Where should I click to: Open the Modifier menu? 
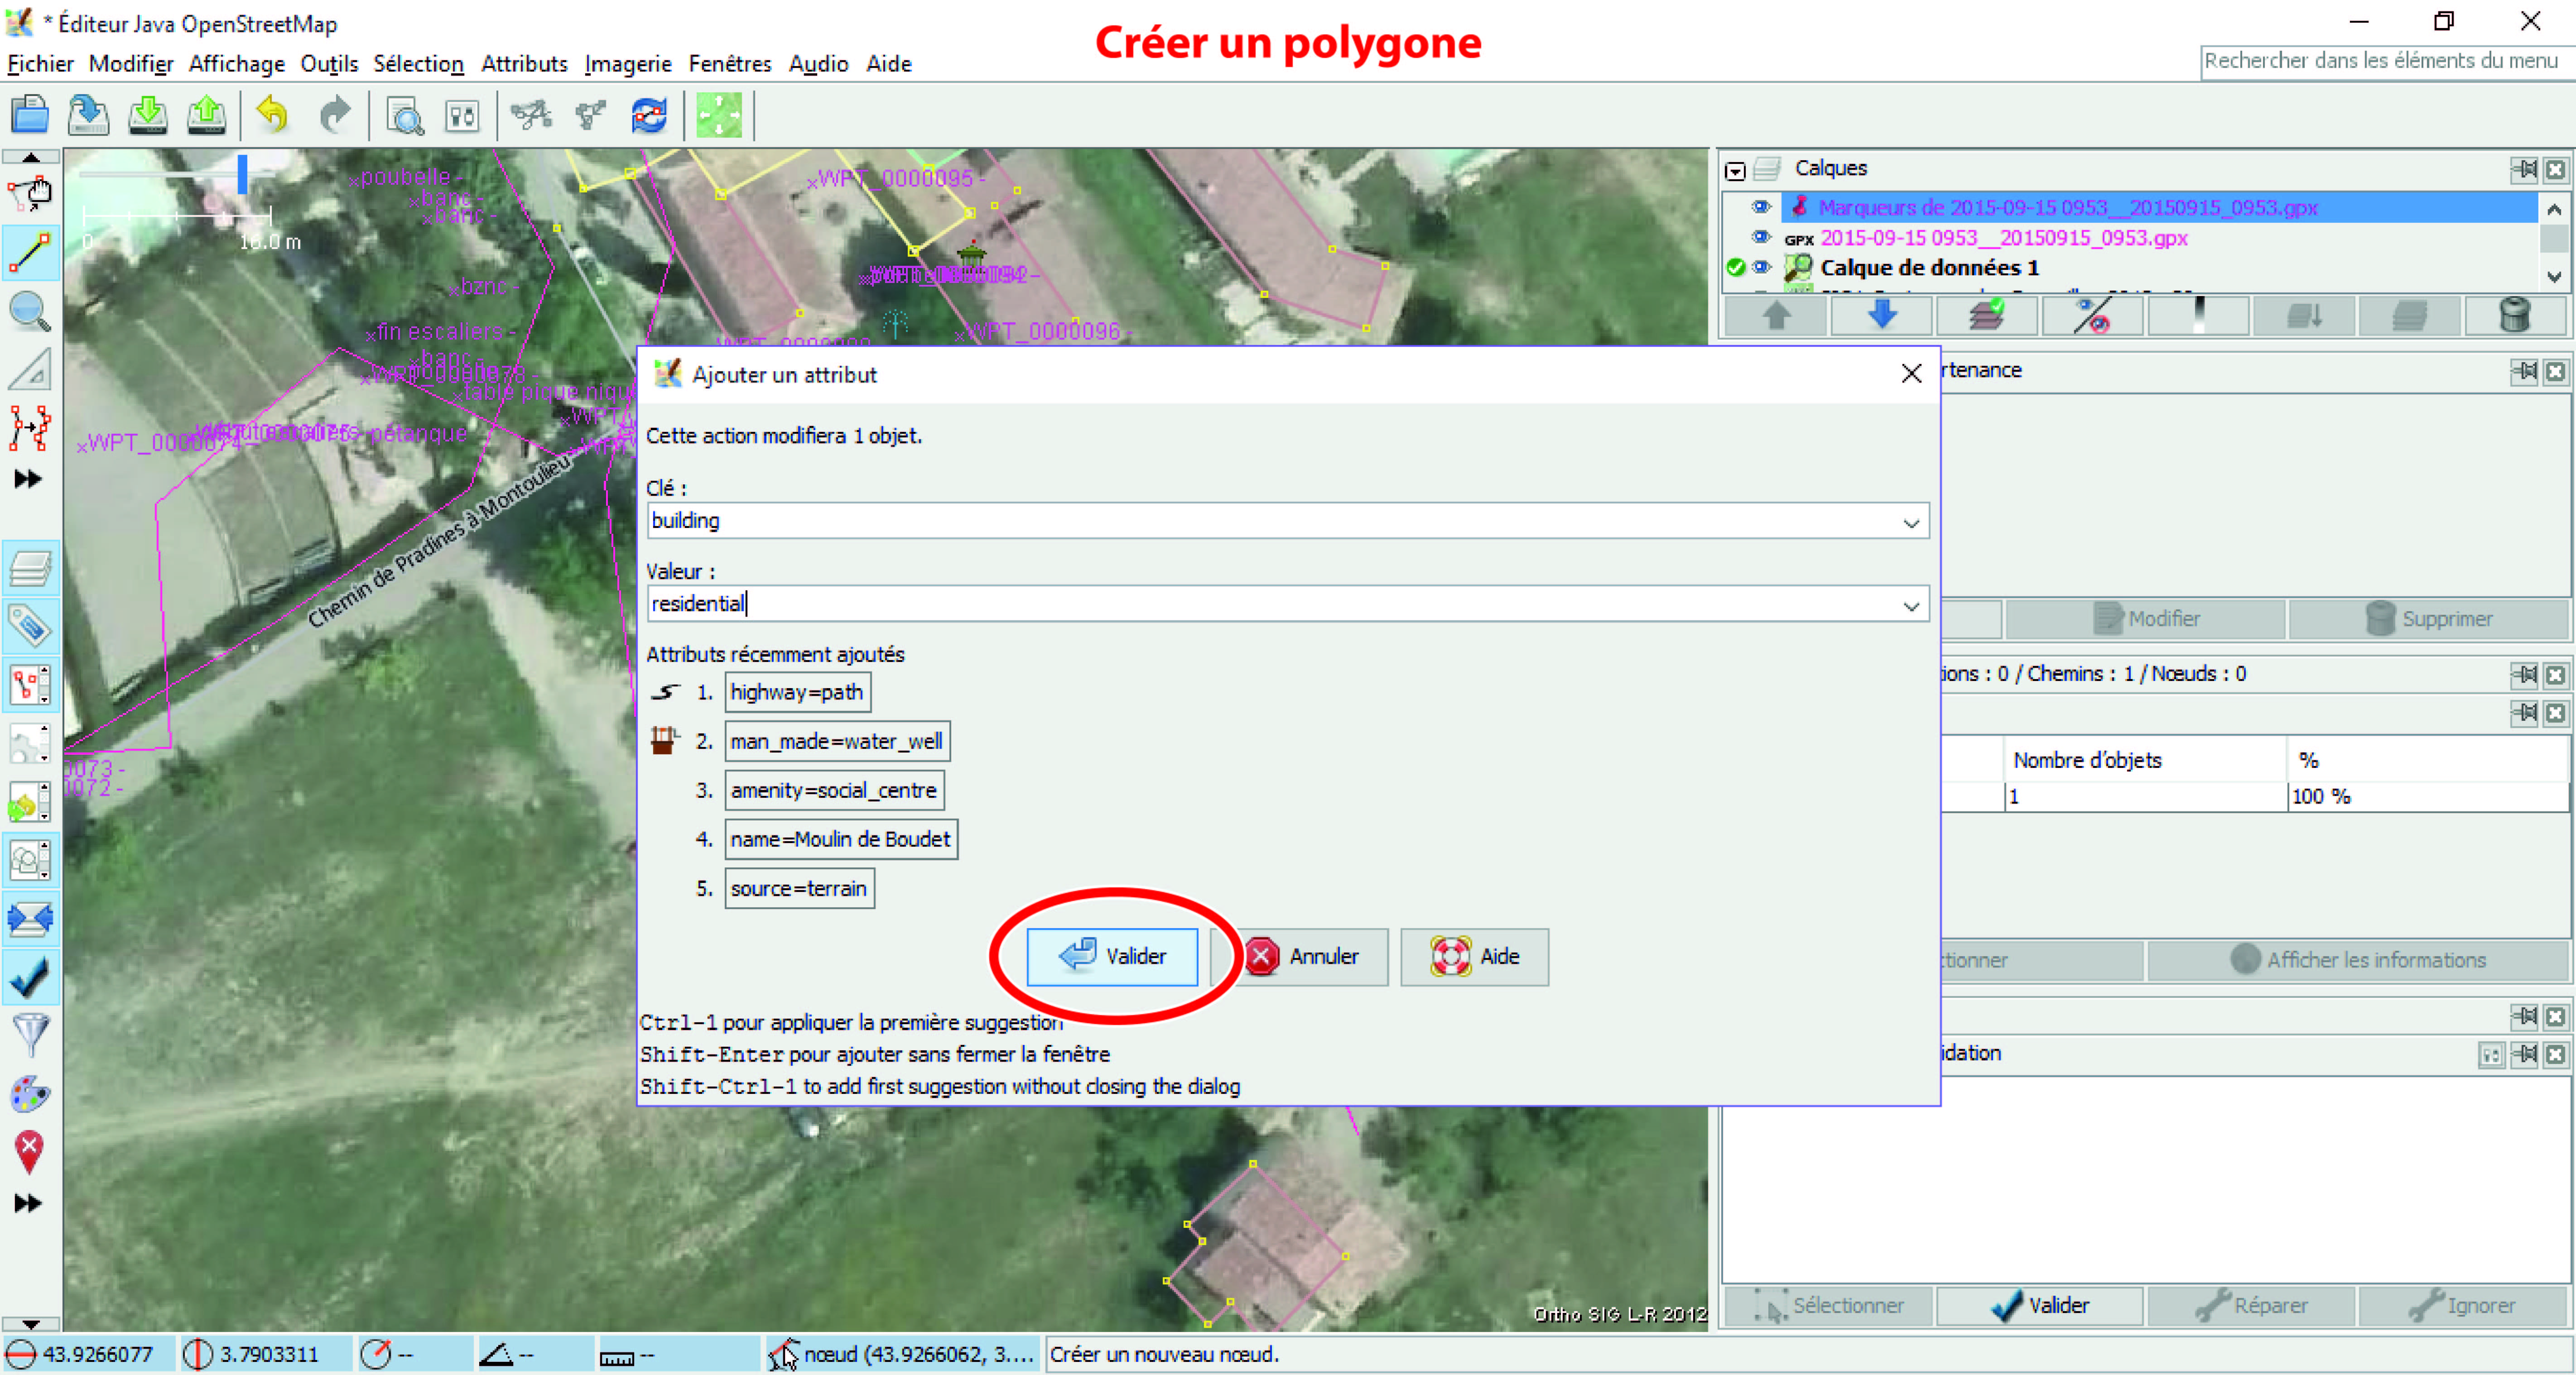tap(131, 64)
